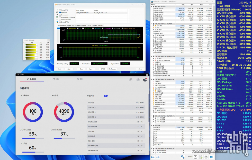Click the lightning icon beside VDDQ TX 电压
252x160 pixels.
coord(154,93)
